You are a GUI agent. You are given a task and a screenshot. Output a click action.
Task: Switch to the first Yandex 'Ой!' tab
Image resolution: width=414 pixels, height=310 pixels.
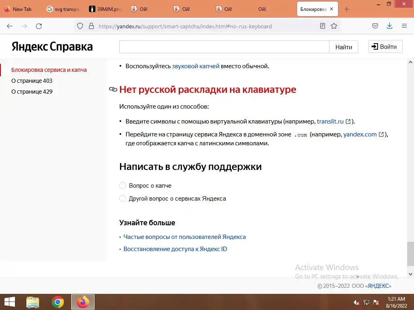[x=148, y=9]
